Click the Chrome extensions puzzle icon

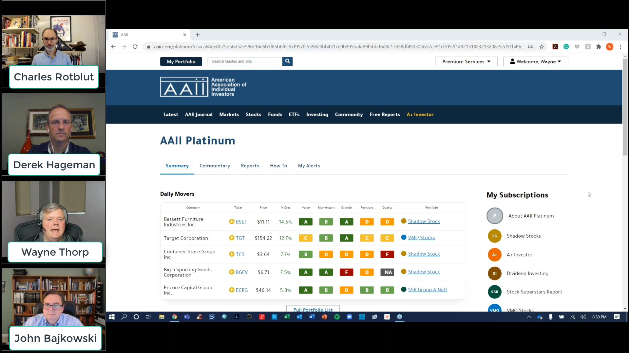(599, 47)
